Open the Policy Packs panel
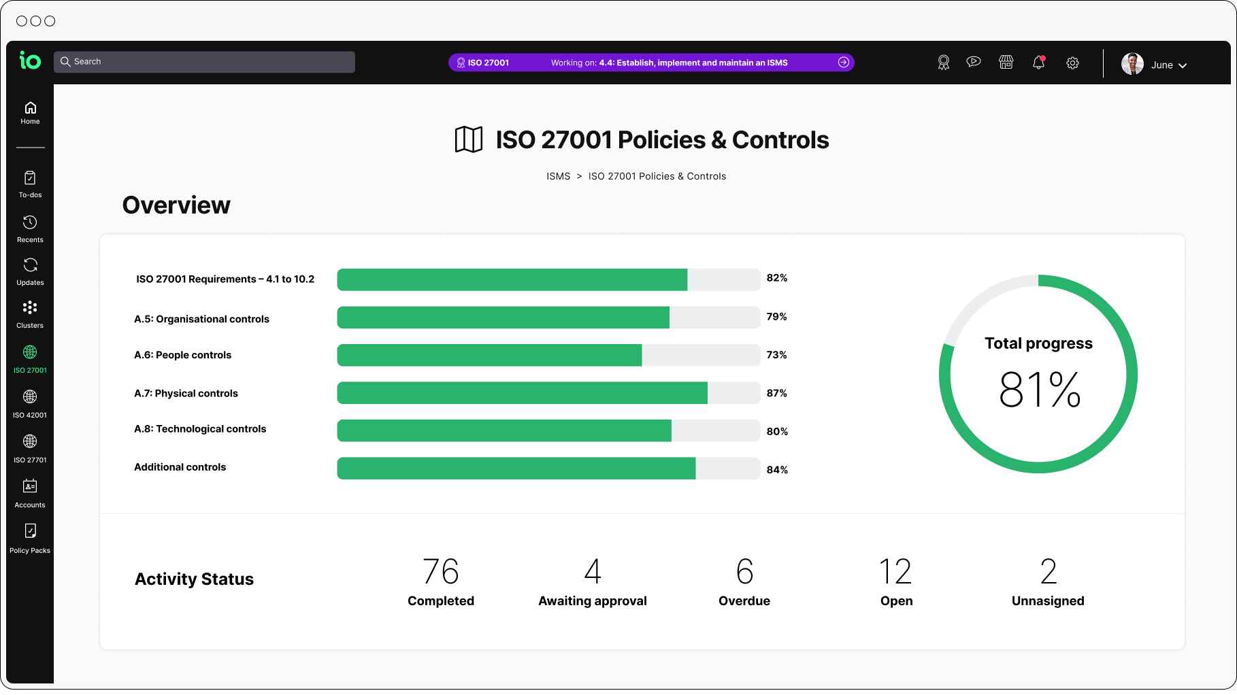The width and height of the screenshot is (1237, 695). pos(30,537)
